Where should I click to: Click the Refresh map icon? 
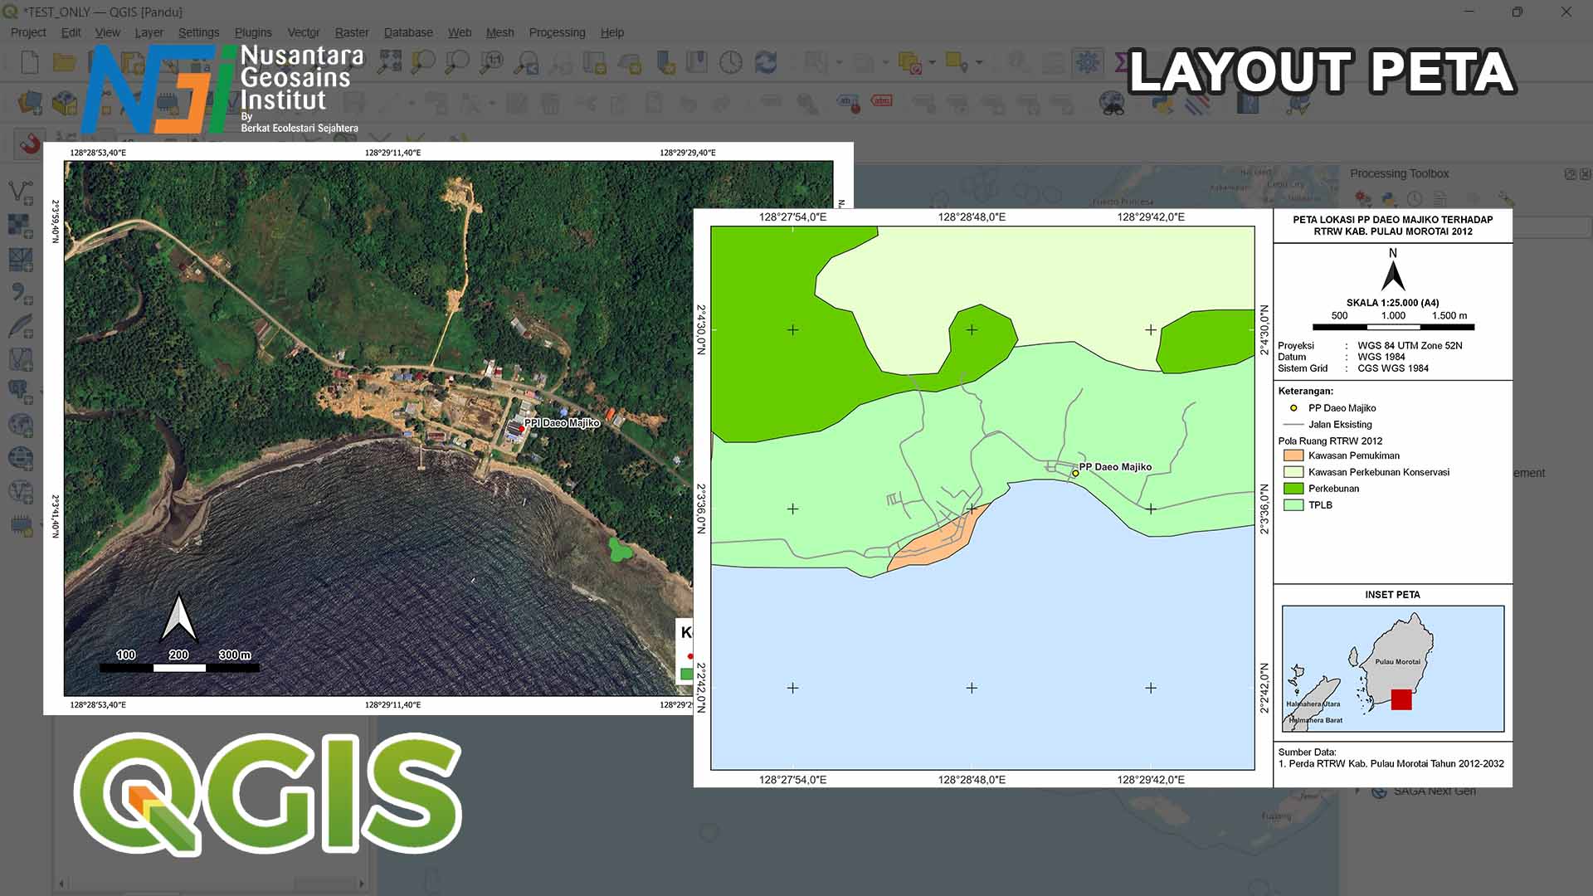[765, 62]
